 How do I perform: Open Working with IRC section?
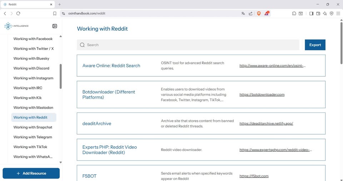[28, 88]
